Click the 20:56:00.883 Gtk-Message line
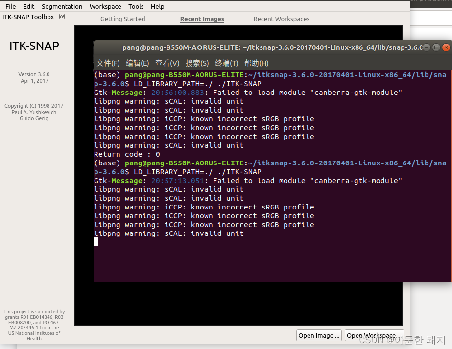 click(248, 93)
